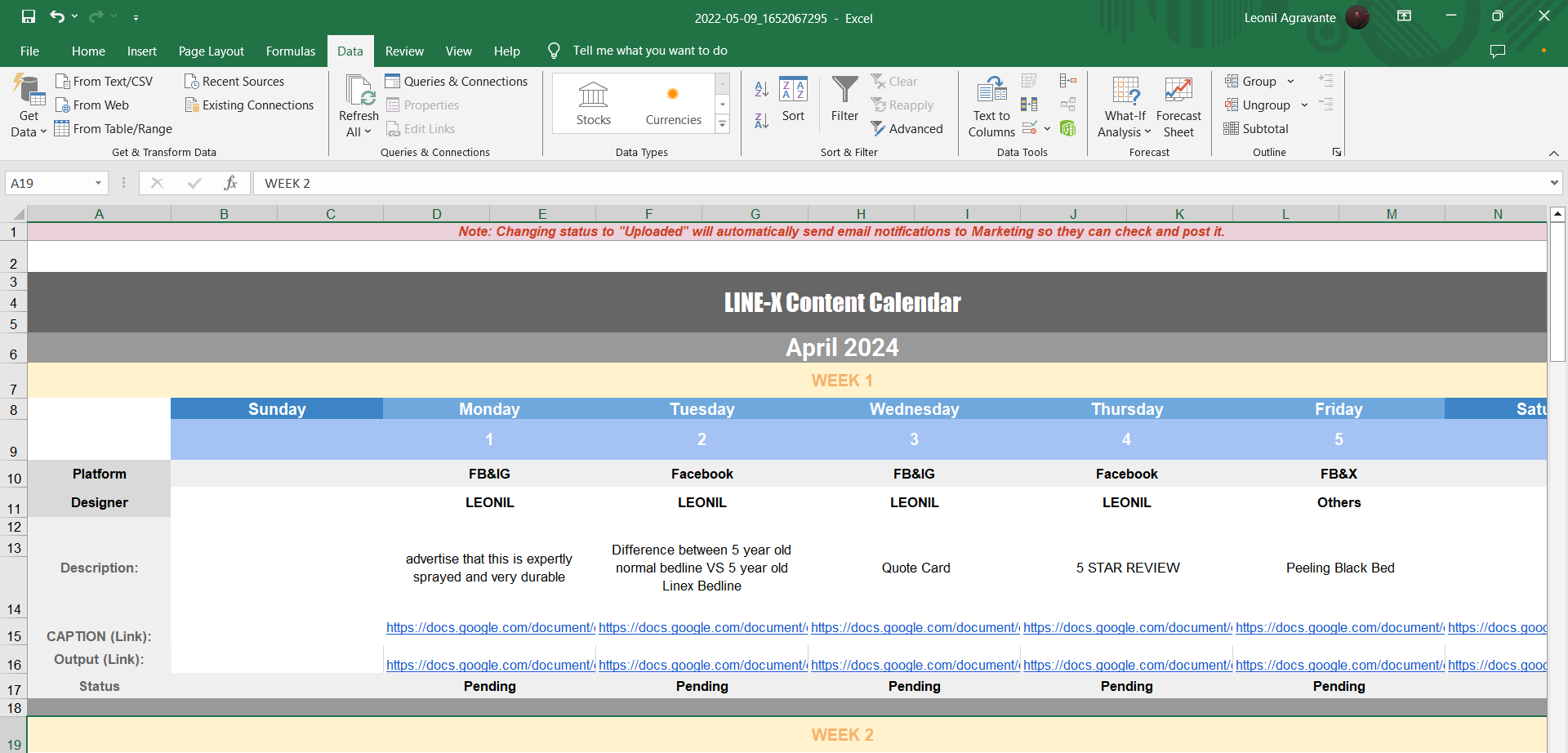
Task: Sort ascending with the A-to-Z icon
Action: pos(761,89)
